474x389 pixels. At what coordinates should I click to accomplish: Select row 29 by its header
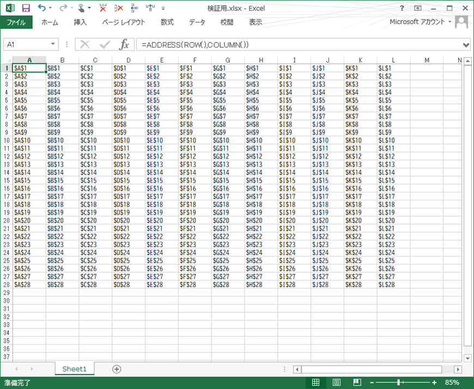pos(7,293)
